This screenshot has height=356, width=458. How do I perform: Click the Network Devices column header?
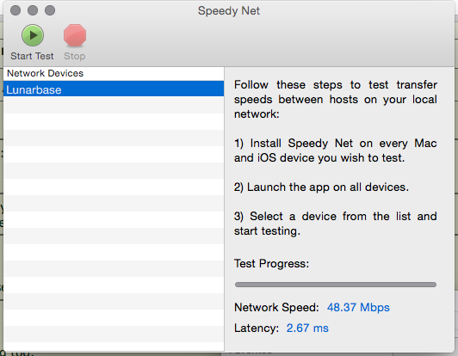(x=114, y=73)
